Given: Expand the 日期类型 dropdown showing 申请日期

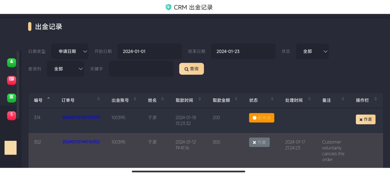Looking at the screenshot, I should (70, 51).
